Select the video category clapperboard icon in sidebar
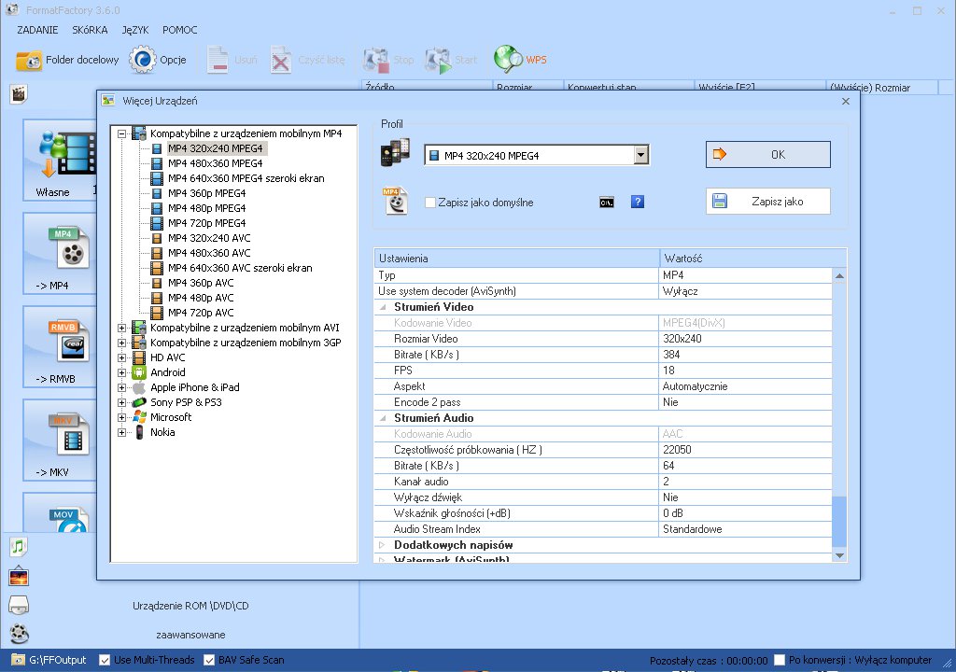The image size is (956, 672). point(19,94)
